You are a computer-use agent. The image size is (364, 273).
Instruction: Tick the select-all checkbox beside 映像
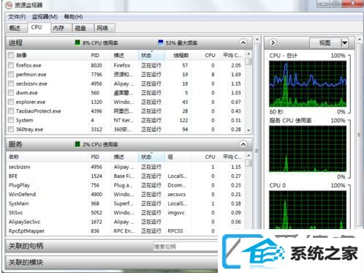click(x=11, y=55)
